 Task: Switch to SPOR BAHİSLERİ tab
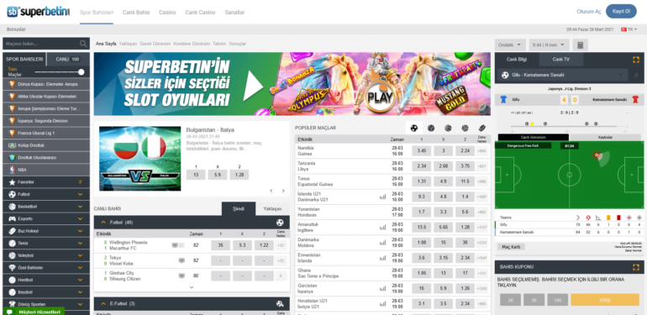point(24,60)
